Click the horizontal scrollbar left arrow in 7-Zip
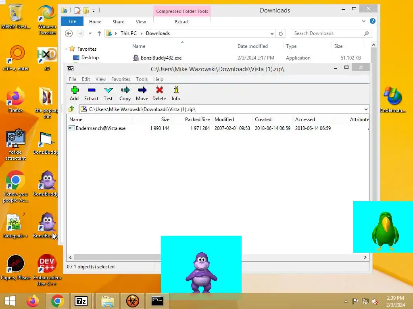The image size is (413, 309). pos(70,257)
